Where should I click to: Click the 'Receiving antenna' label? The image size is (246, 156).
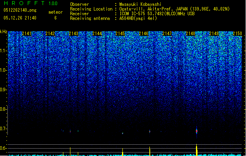90,18
